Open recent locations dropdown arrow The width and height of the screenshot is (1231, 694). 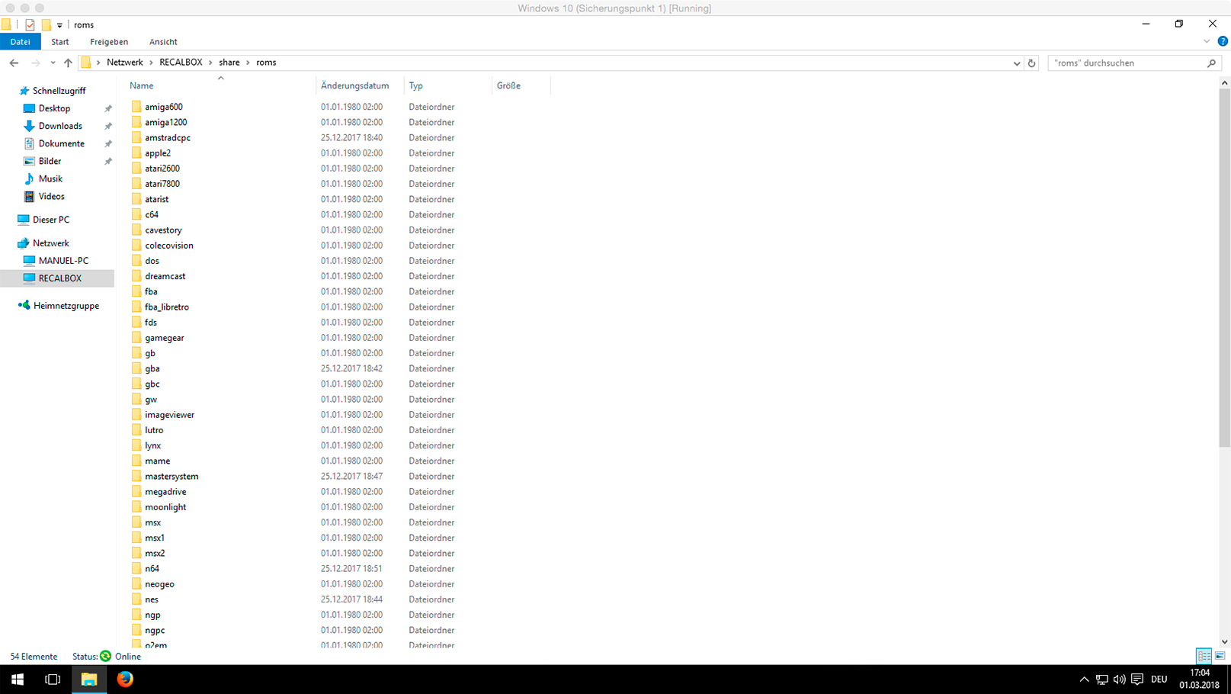pos(53,63)
